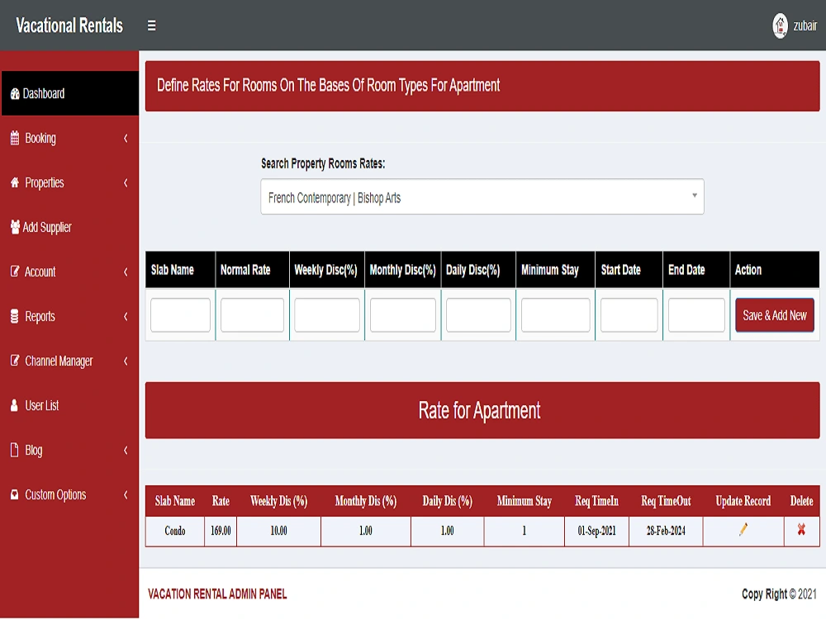826x619 pixels.
Task: Select the 01-Sep-2021 Req TimeIn cell
Action: [x=596, y=531]
